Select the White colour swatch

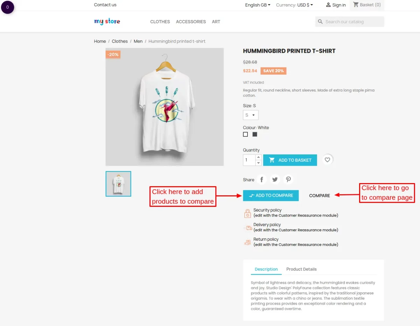point(245,134)
